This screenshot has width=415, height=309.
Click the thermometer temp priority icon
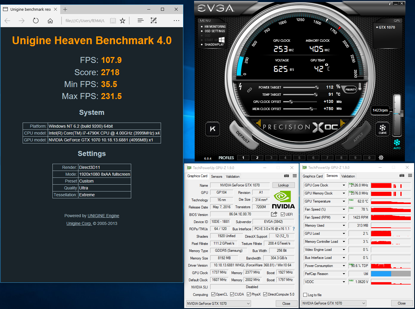(x=360, y=87)
